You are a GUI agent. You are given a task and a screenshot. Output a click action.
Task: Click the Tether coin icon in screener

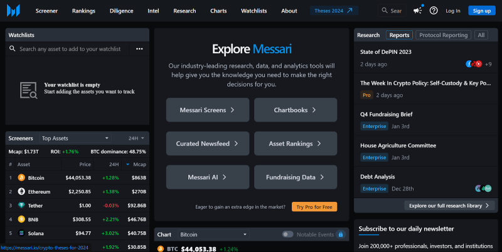(x=21, y=206)
